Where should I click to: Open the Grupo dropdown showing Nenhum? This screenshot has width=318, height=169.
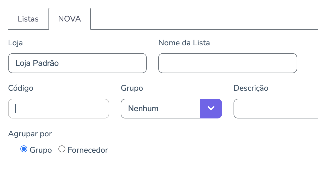click(161, 108)
